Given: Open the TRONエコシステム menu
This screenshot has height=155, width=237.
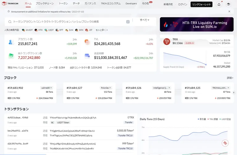Looking at the screenshot, I should point(111,3).
